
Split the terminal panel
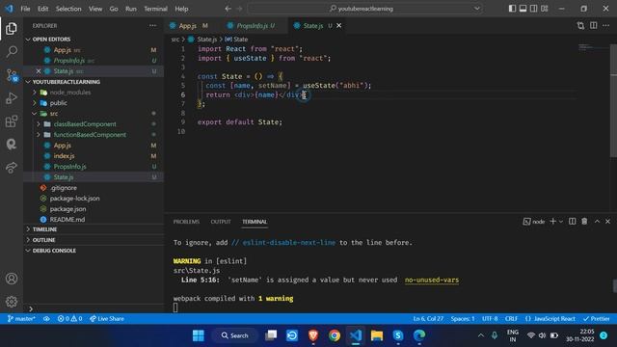tap(572, 222)
